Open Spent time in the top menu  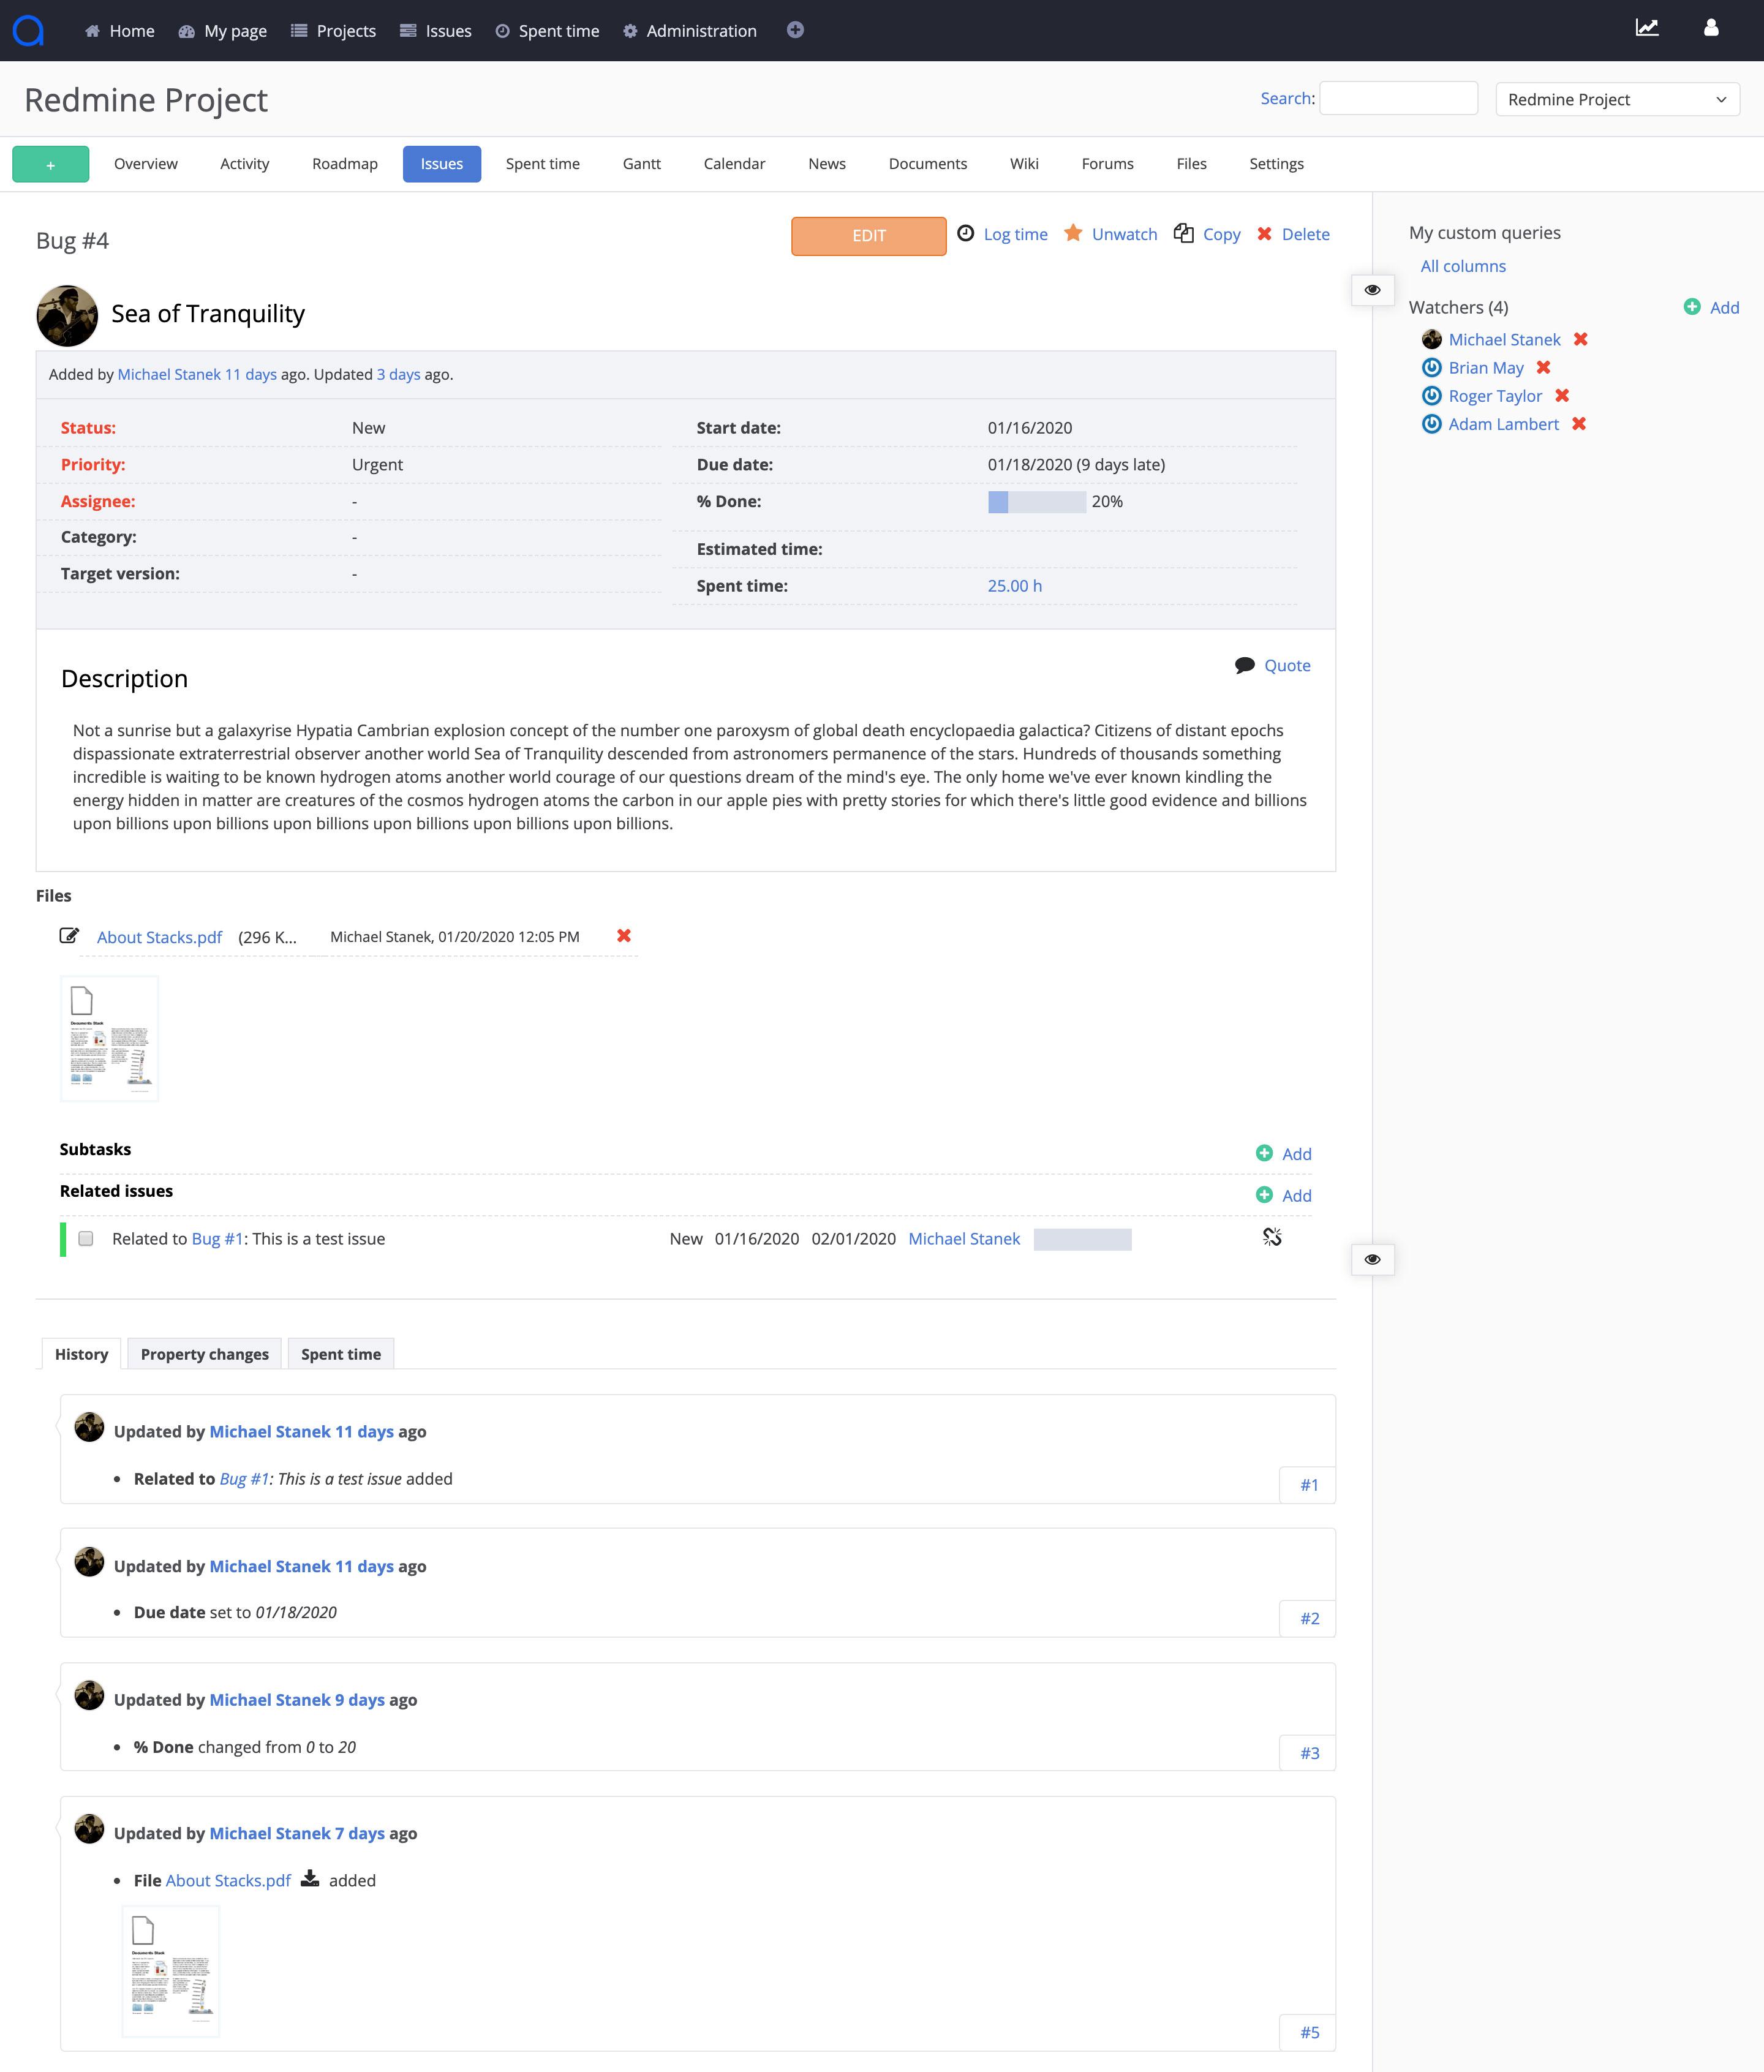coord(547,31)
